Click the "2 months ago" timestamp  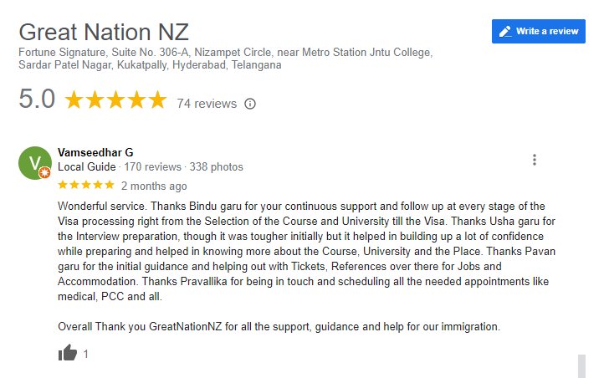(154, 186)
